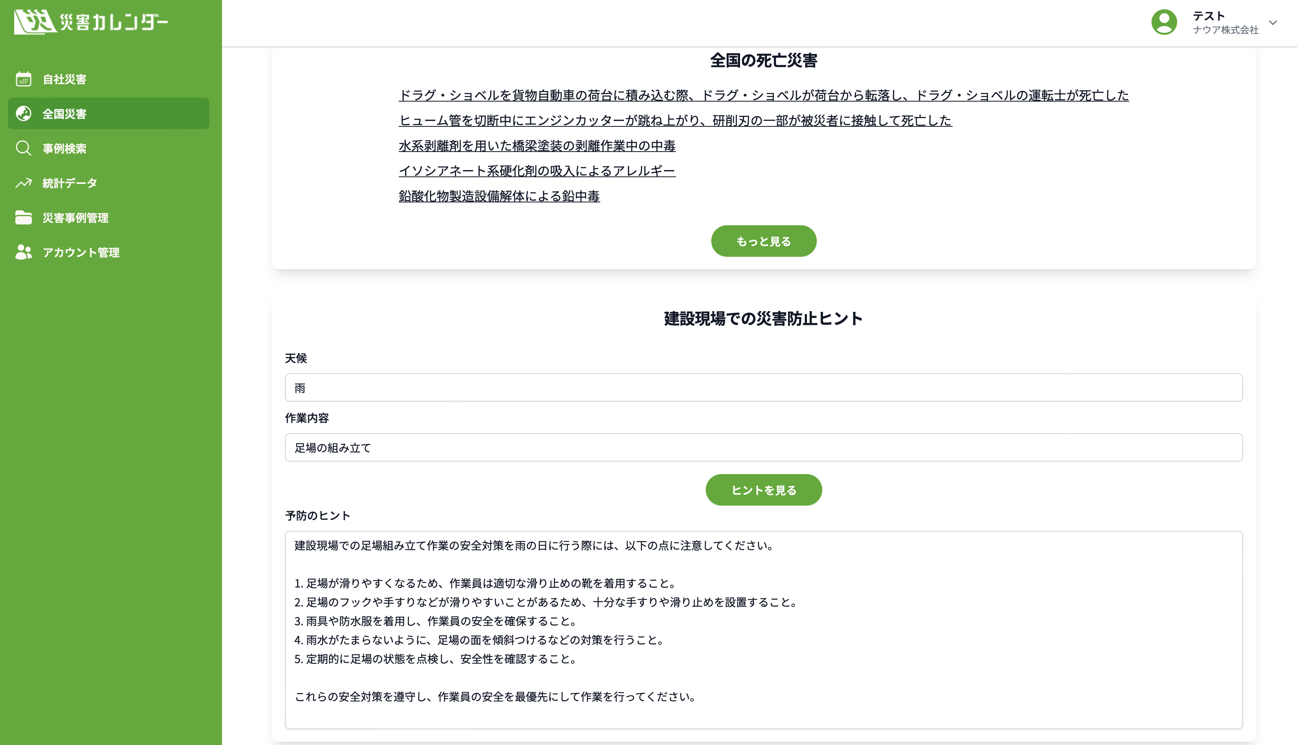
Task: Open 災害事例管理 in the sidebar
Action: tap(108, 217)
